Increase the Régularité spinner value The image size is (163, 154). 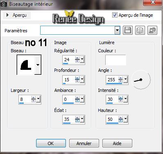[x=77, y=58]
